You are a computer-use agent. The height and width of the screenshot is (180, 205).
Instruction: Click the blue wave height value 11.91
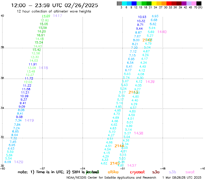pyautogui.click(x=33, y=64)
